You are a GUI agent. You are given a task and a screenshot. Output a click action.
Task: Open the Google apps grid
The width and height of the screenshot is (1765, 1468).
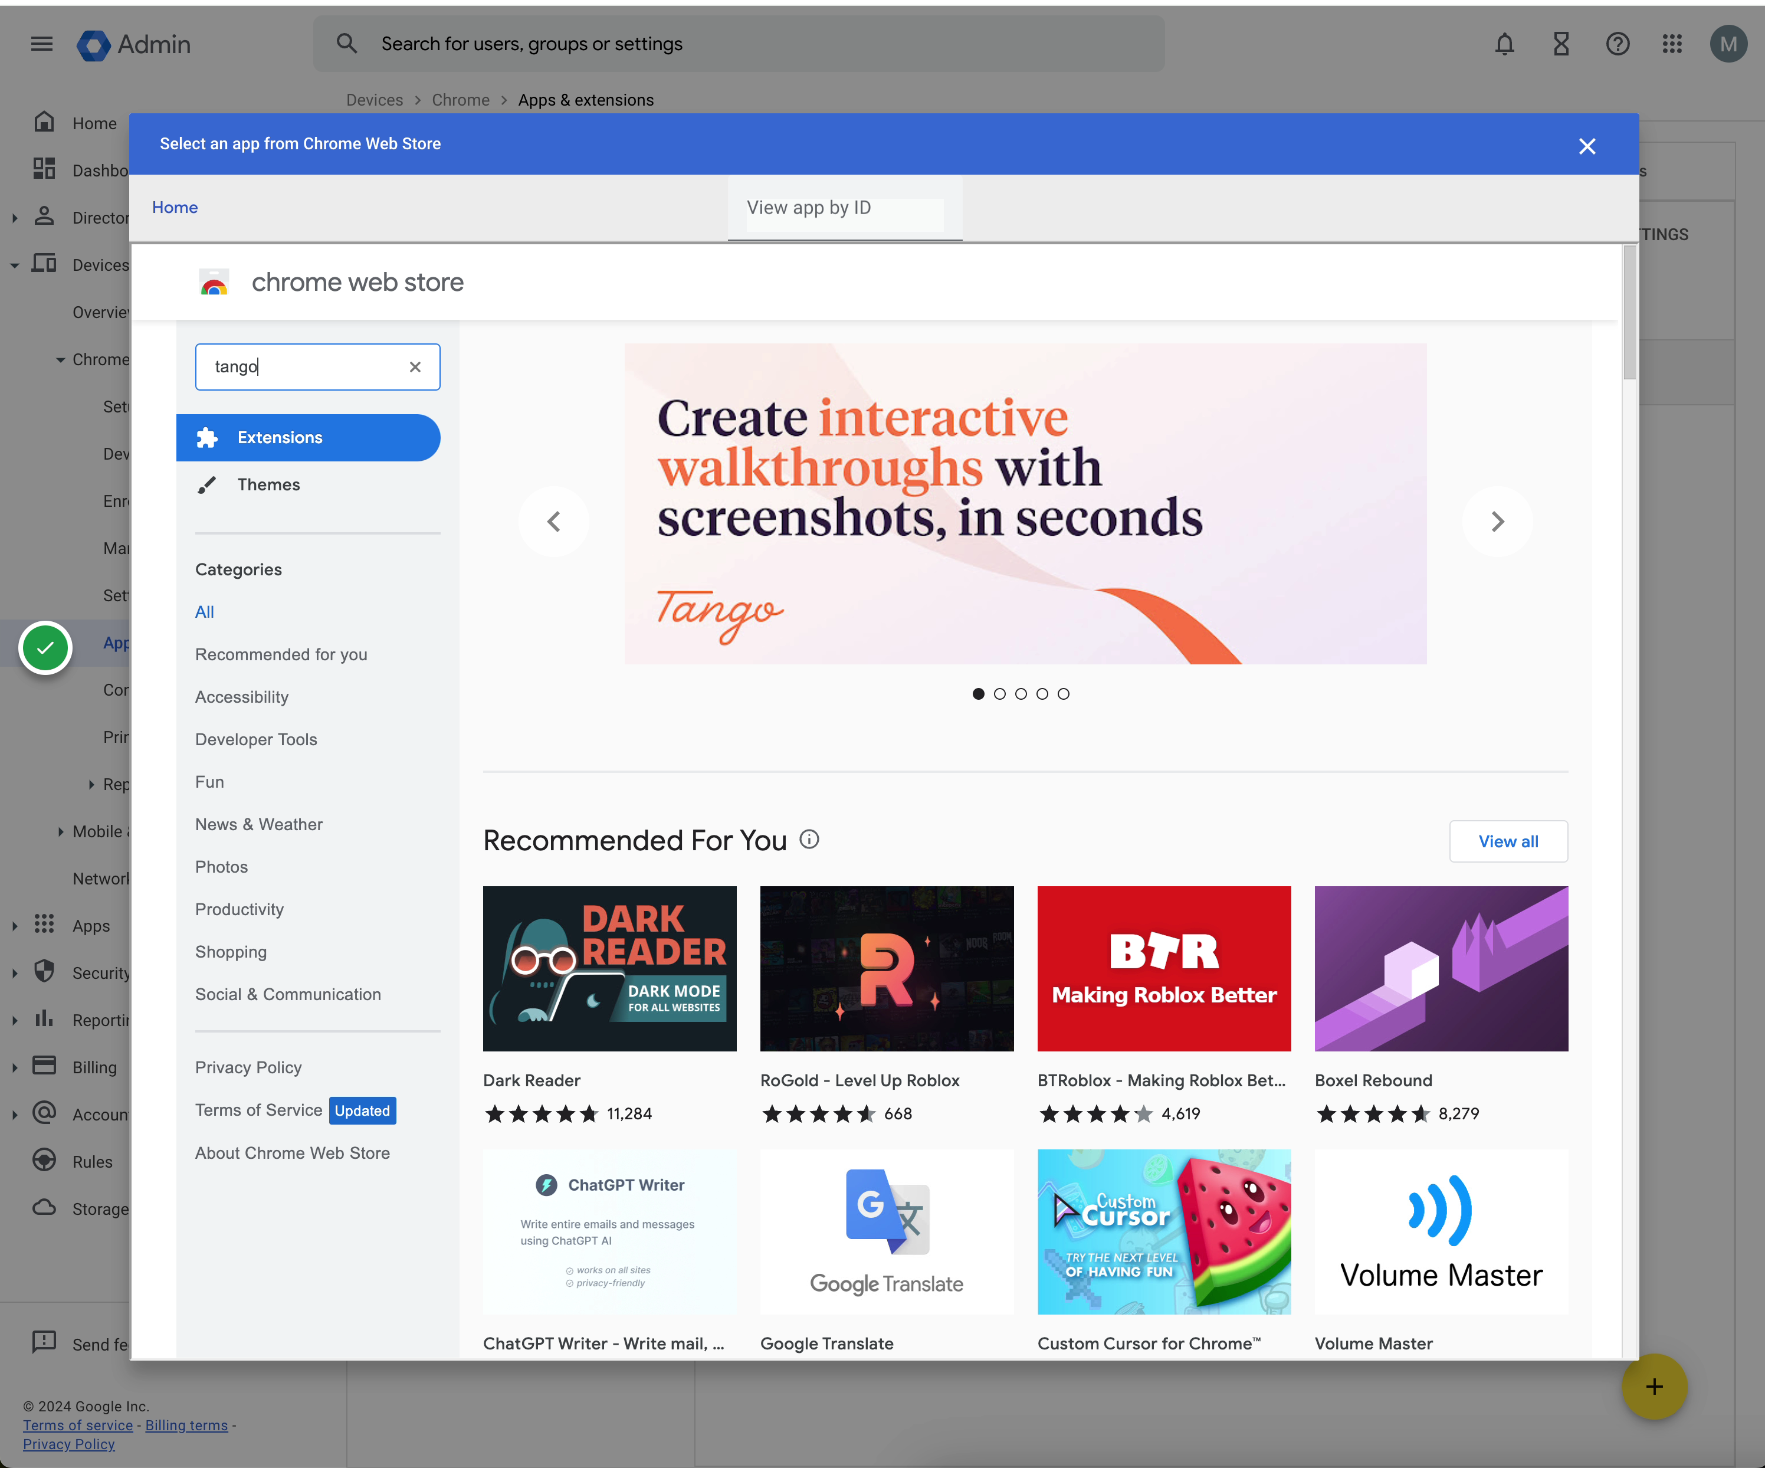point(1672,44)
